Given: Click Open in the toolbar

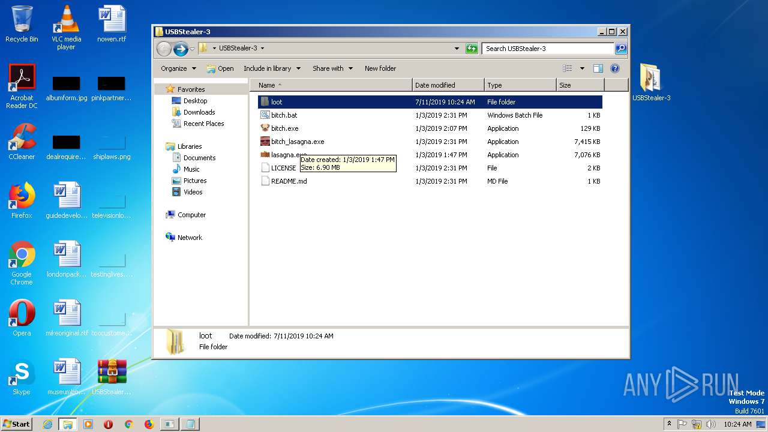Looking at the screenshot, I should click(x=220, y=68).
